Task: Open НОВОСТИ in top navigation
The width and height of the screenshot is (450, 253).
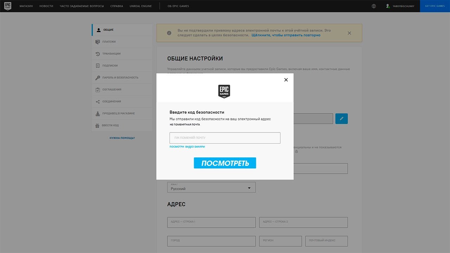Action: click(47, 6)
